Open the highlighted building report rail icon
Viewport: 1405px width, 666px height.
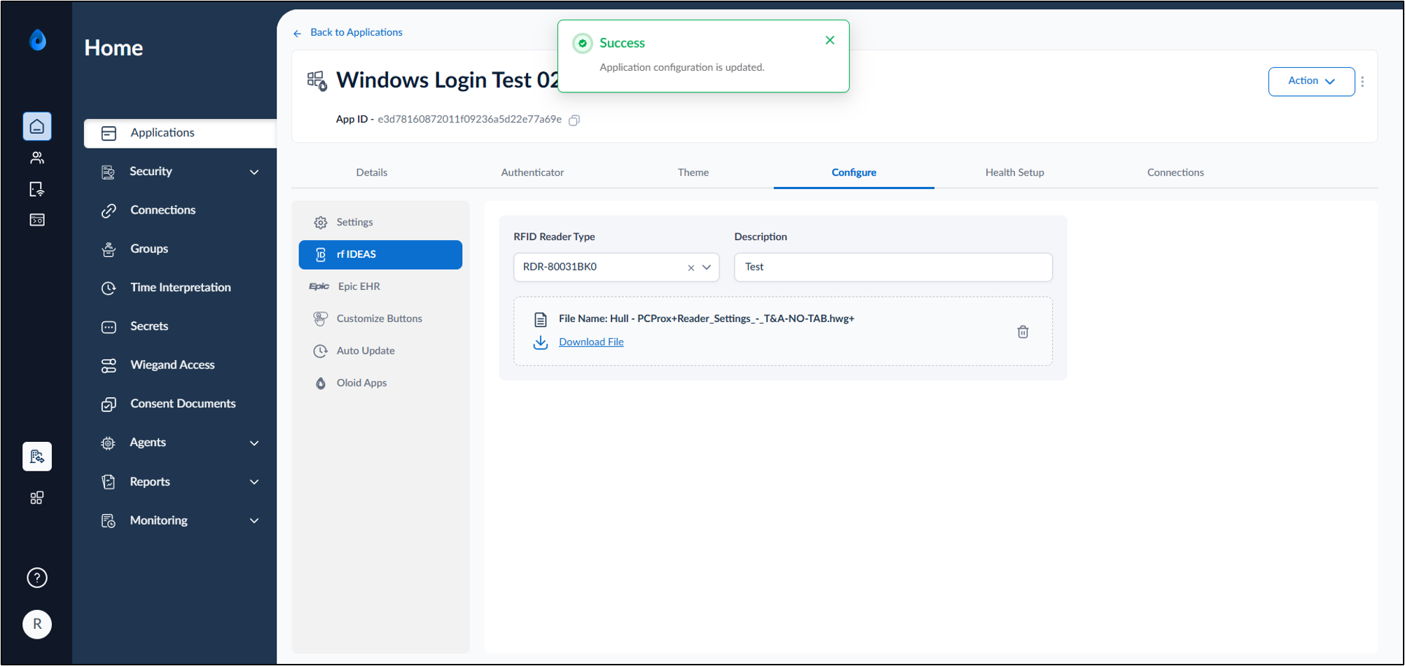37,457
